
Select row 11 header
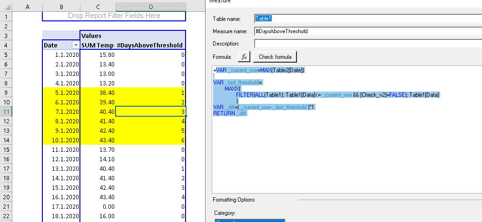click(6, 111)
